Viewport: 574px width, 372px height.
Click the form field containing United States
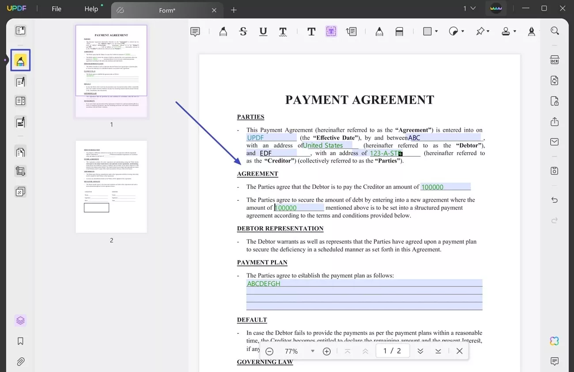327,145
